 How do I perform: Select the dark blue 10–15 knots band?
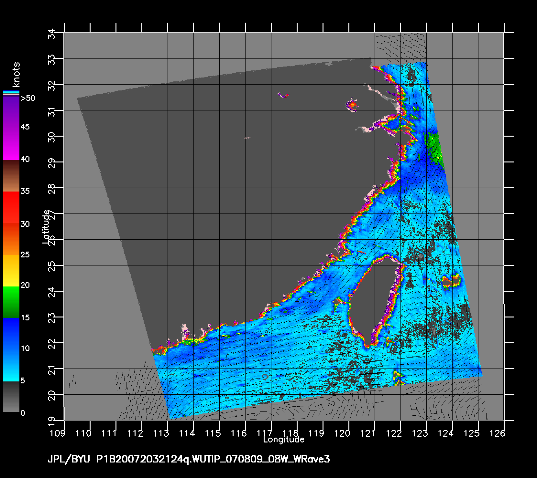[x=11, y=333]
